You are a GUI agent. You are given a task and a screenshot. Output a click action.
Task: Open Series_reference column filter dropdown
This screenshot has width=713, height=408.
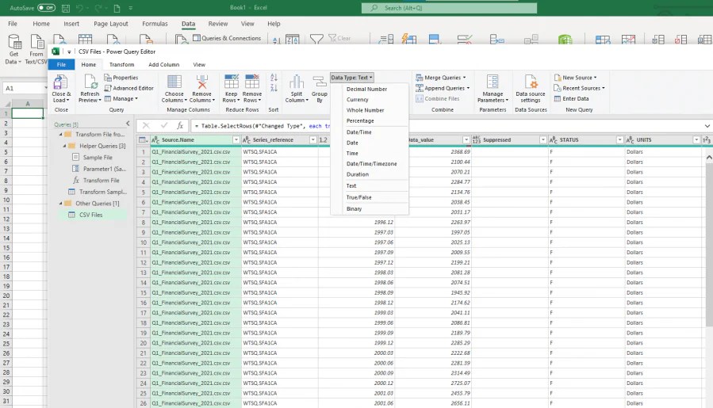(x=312, y=140)
